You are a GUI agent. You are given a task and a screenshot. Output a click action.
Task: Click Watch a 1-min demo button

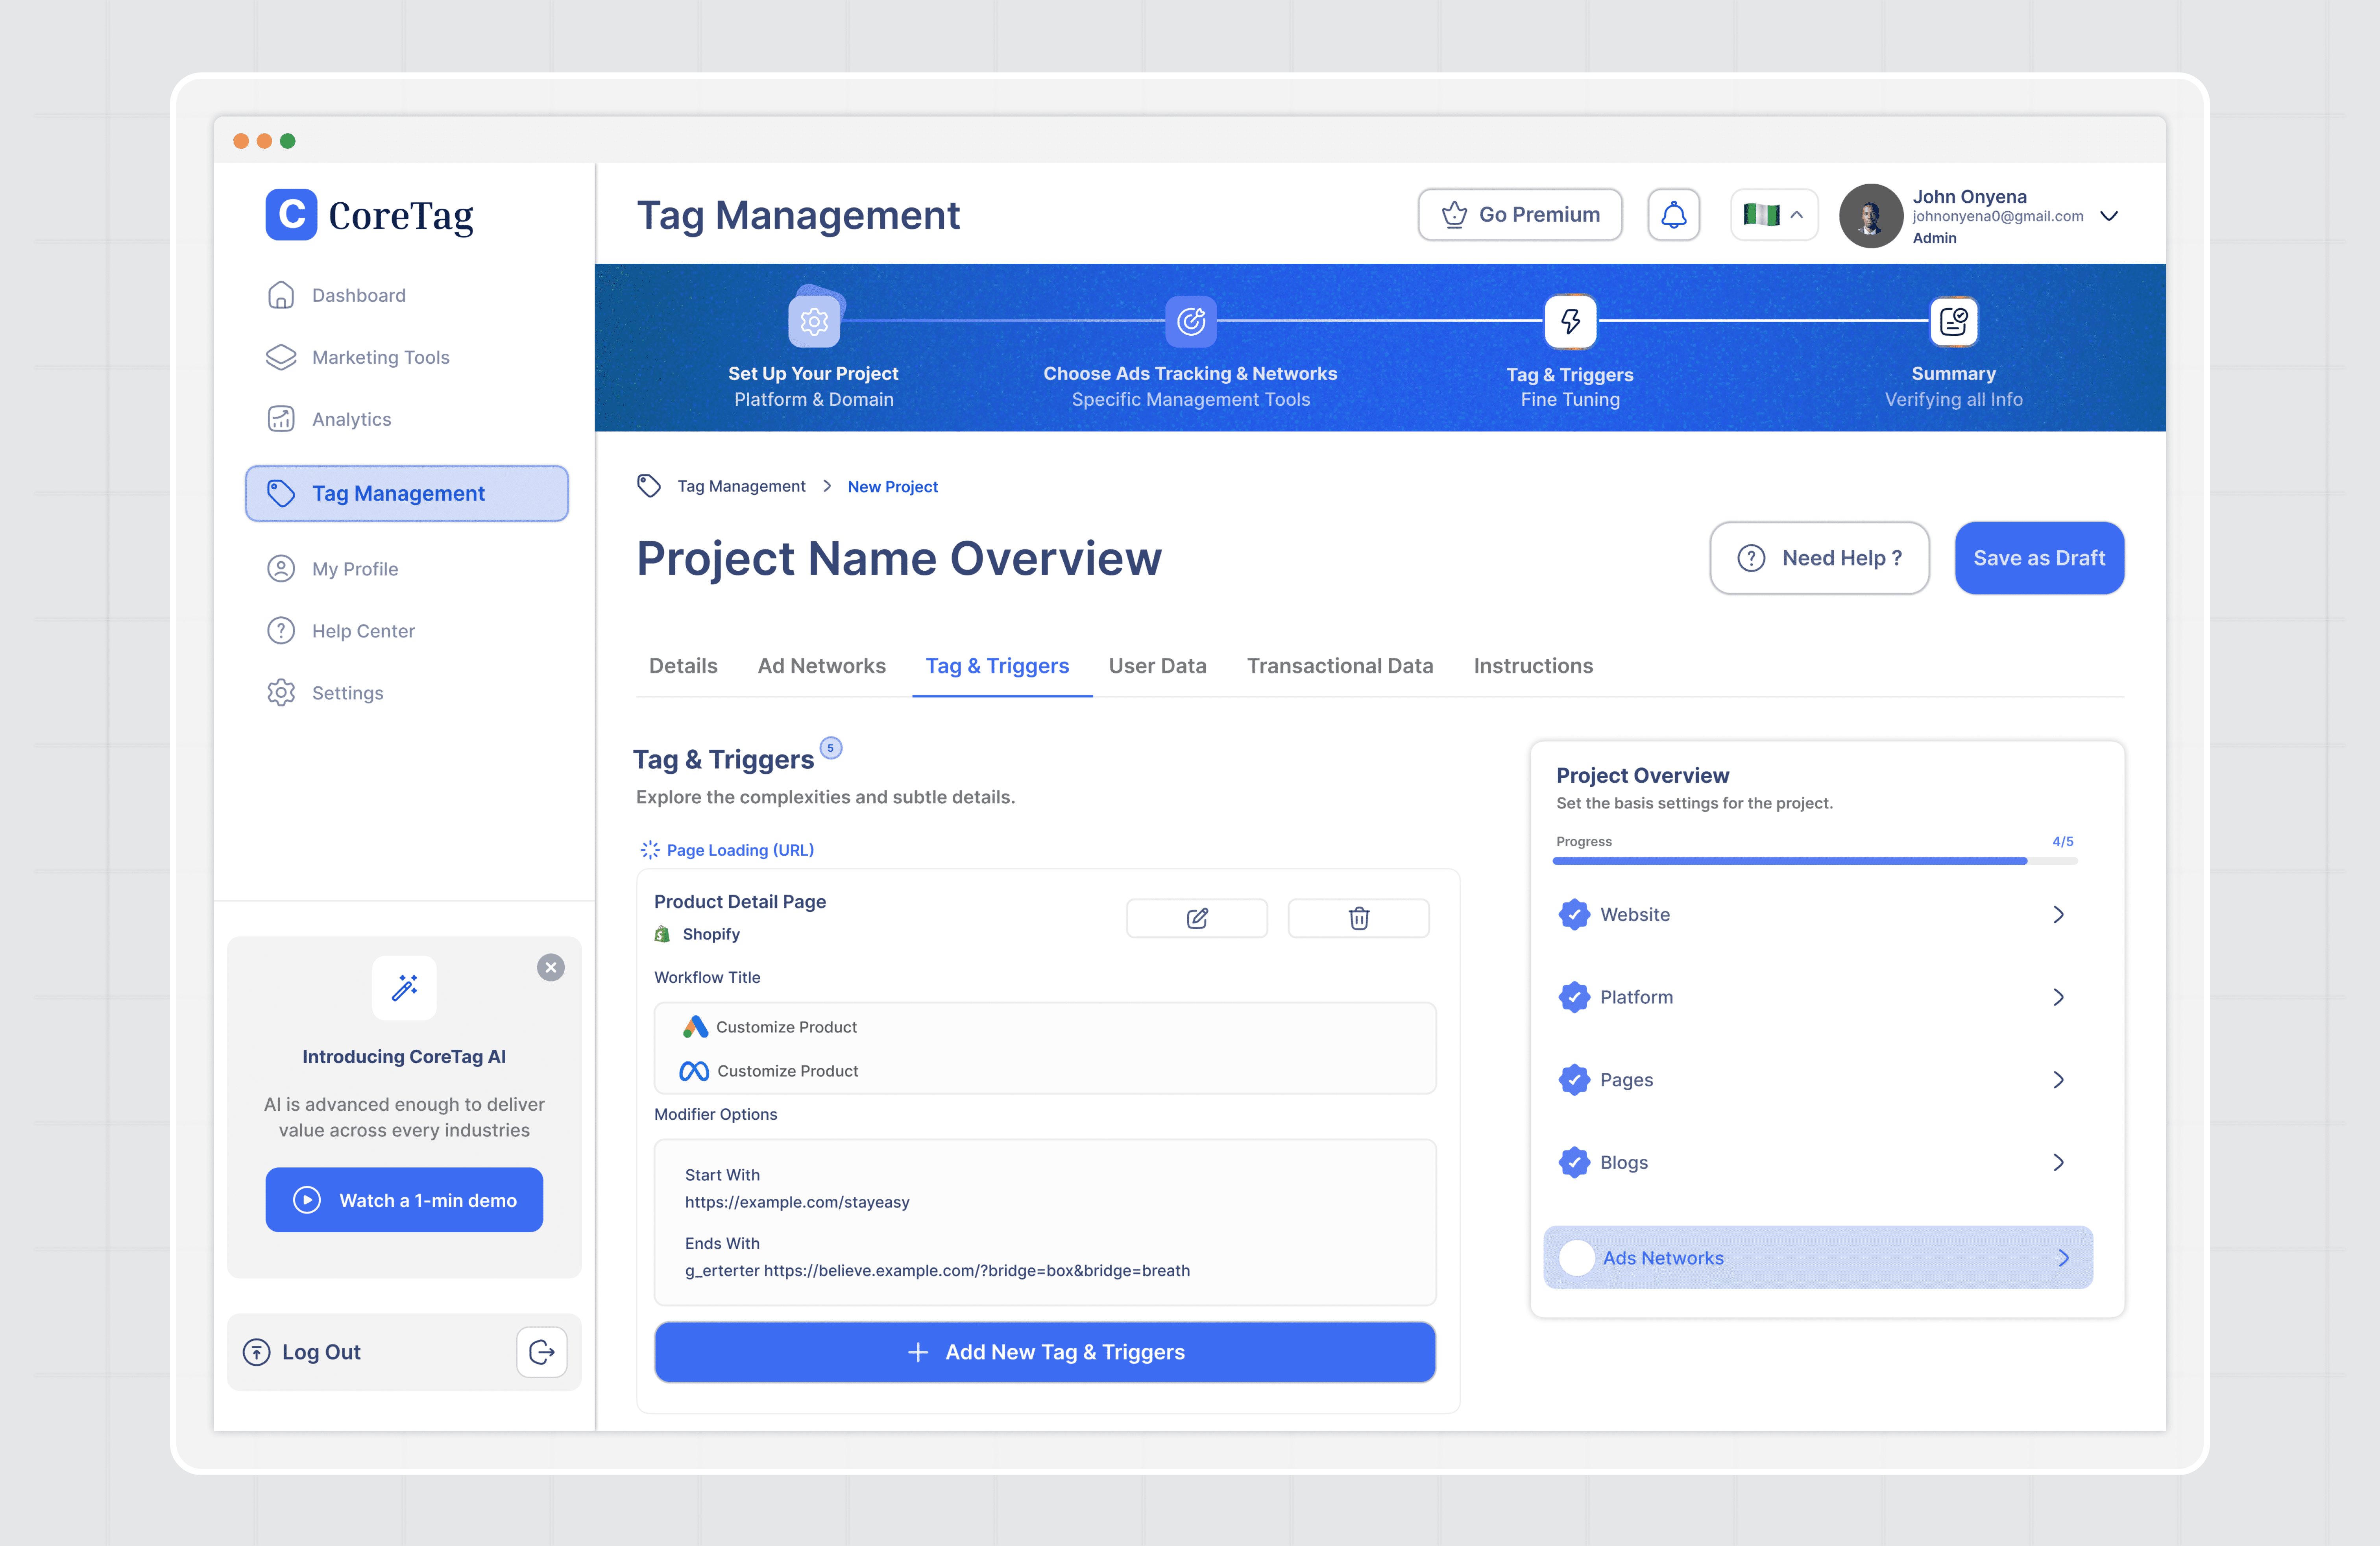(404, 1200)
